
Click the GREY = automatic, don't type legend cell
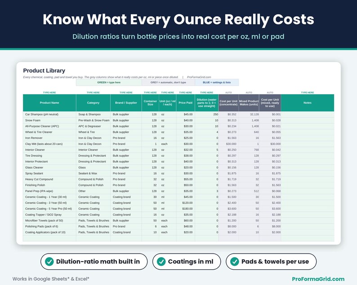(168, 83)
